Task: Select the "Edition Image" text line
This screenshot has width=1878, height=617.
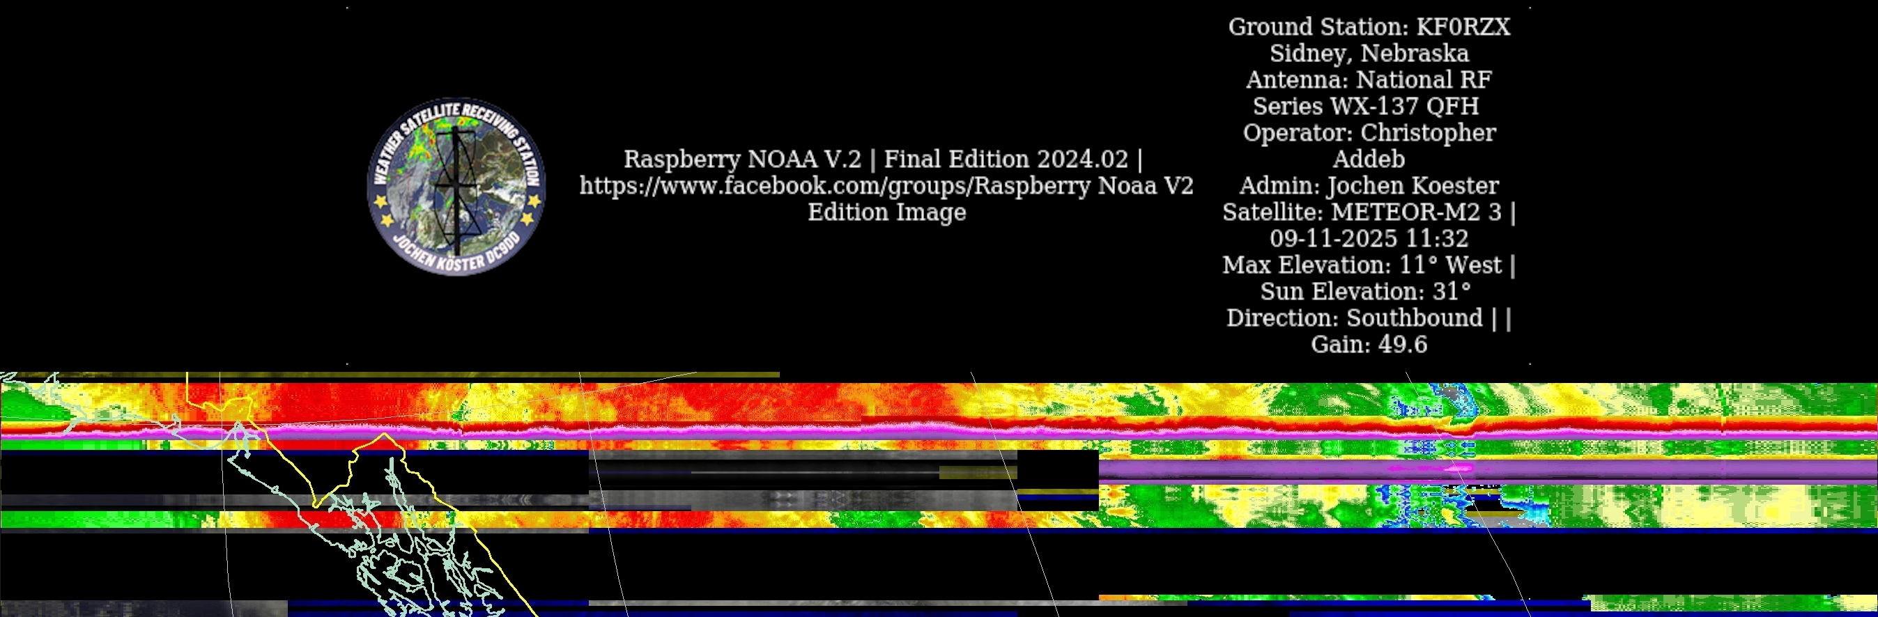Action: point(886,212)
